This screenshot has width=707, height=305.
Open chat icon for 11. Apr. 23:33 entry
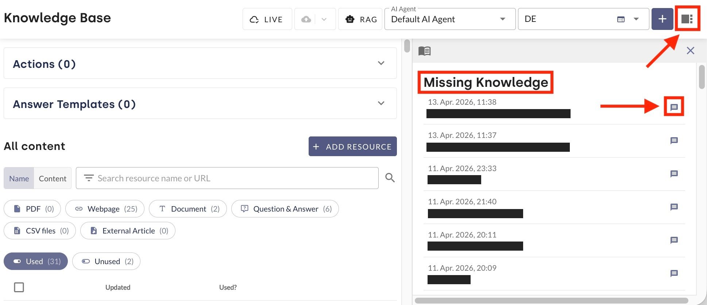[674, 174]
